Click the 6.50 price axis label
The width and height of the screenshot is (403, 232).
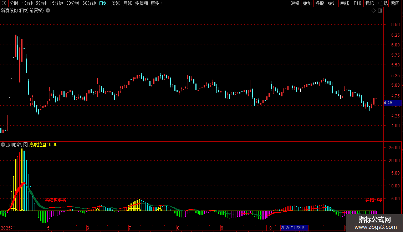click(x=395, y=24)
